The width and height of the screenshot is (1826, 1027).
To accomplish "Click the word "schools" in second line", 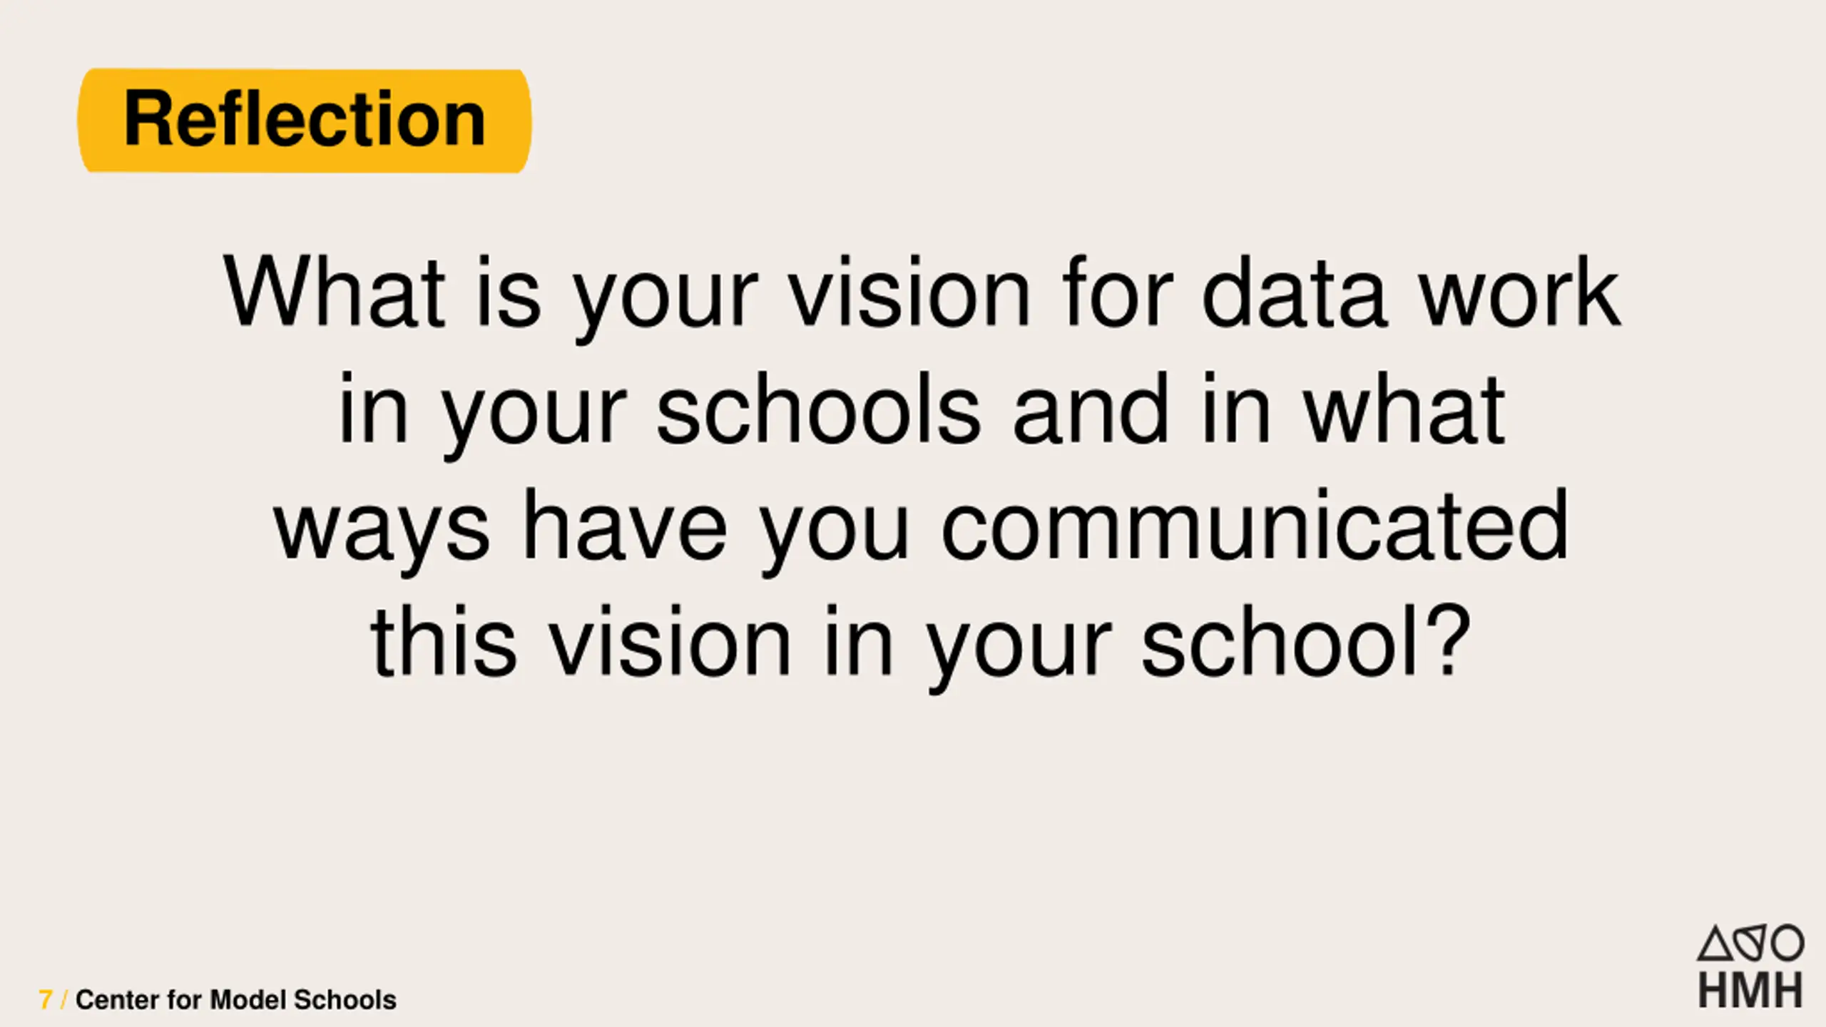I will click(x=818, y=408).
